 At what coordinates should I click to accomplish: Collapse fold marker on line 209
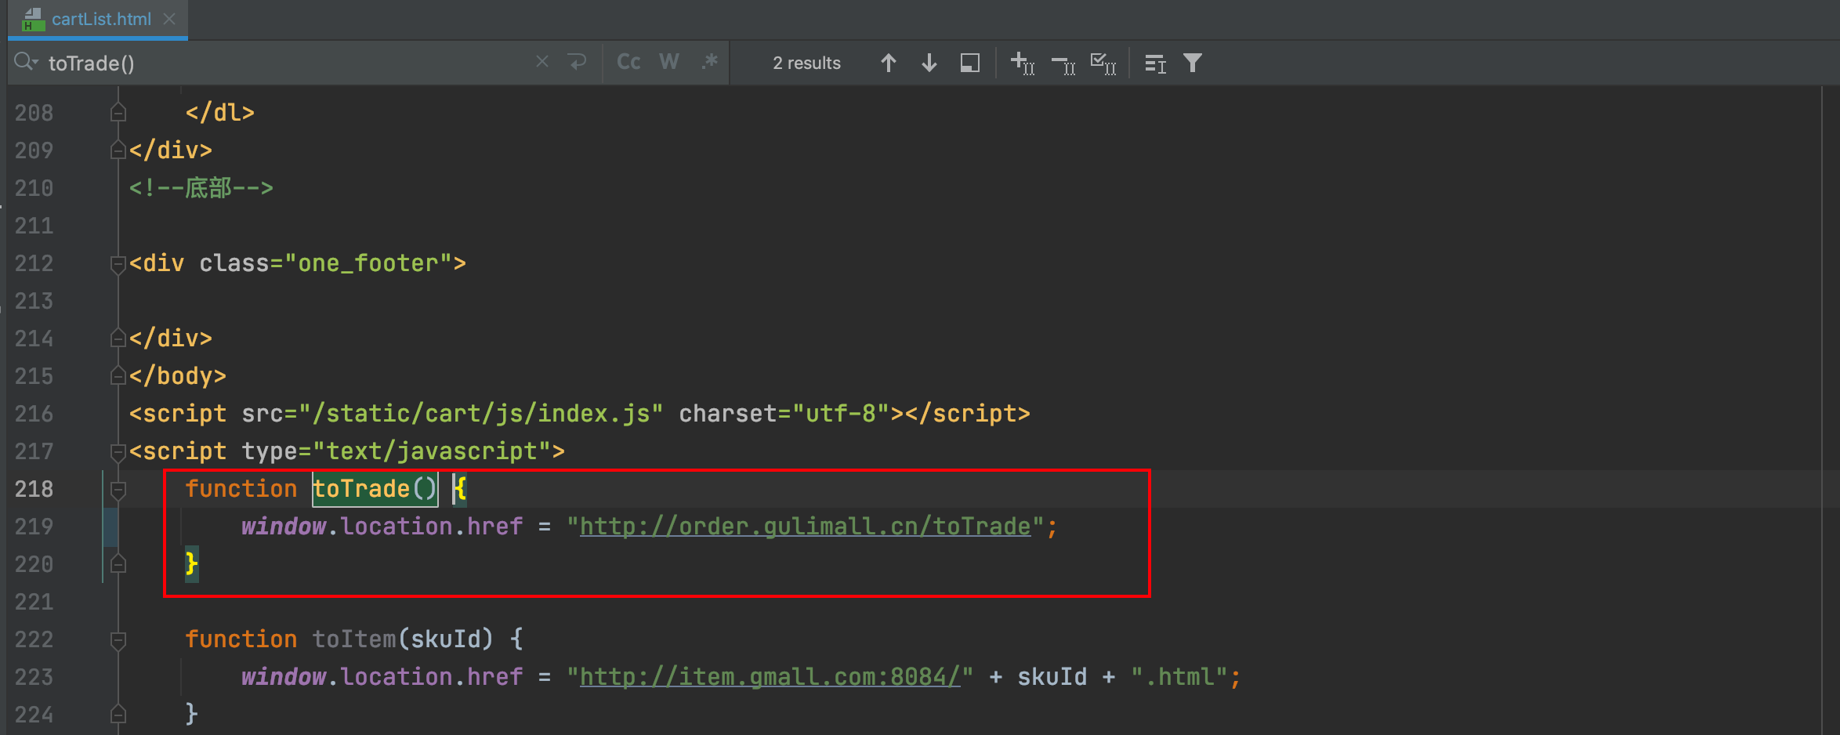point(118,150)
